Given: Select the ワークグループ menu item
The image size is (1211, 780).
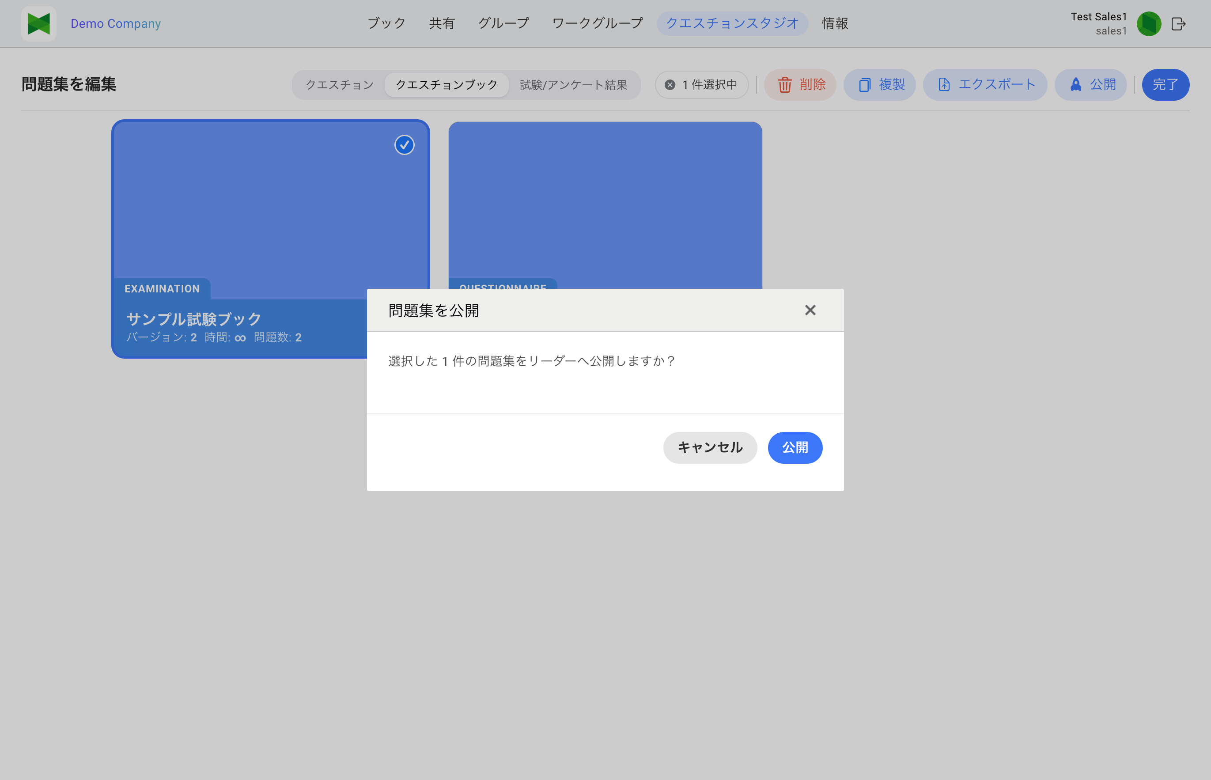Looking at the screenshot, I should tap(598, 23).
